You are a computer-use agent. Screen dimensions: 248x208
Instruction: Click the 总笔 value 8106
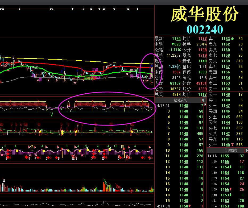point(176,78)
